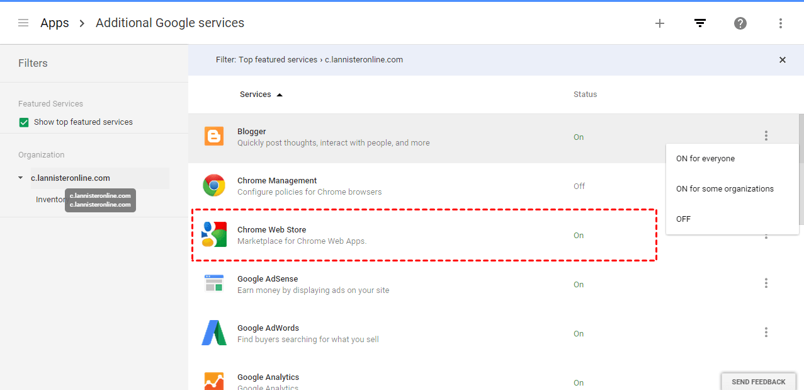
Task: Open the Blogger row options menu
Action: pyautogui.click(x=766, y=135)
